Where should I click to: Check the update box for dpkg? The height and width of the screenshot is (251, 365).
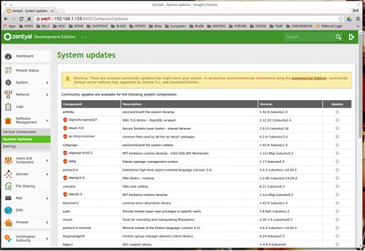[x=337, y=162]
